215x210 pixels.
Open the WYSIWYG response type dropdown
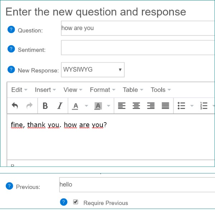click(x=93, y=70)
